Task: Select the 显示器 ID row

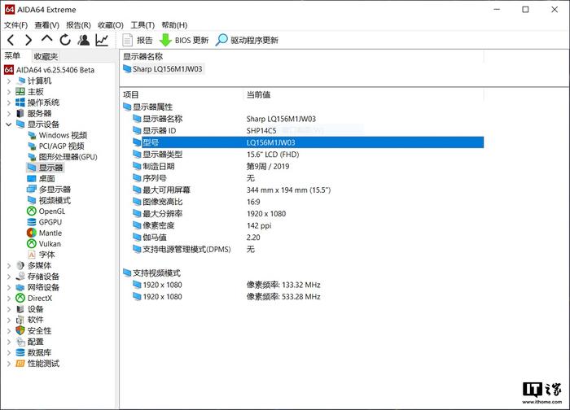Action: point(308,131)
